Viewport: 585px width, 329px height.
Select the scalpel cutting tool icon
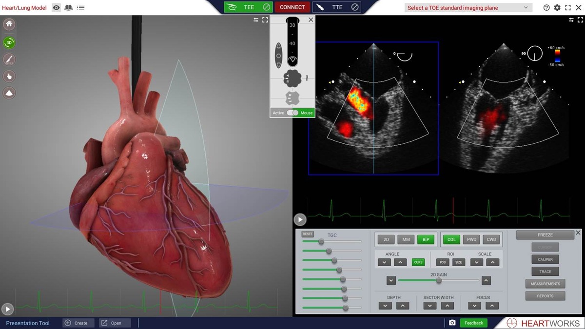9,59
